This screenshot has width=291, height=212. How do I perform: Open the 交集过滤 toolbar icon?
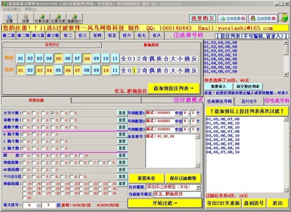(x=42, y=19)
